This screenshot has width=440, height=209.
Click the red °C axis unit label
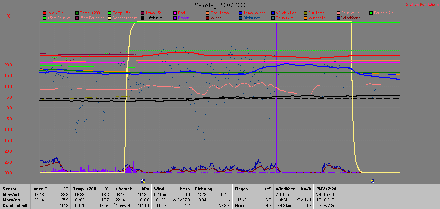pos(9,16)
